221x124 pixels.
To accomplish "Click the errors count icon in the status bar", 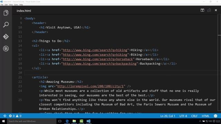I will click(10, 116).
